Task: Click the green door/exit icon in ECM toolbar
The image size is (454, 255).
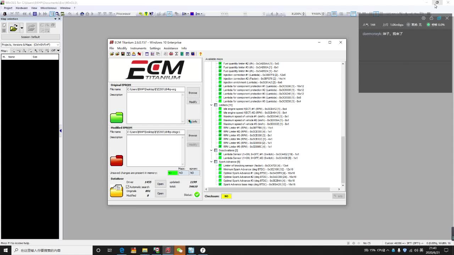Action: [x=182, y=54]
